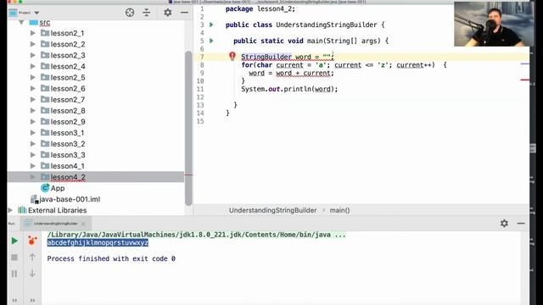Image resolution: width=543 pixels, height=305 pixels.
Task: Click the package lesson4_2 line
Action: click(260, 9)
